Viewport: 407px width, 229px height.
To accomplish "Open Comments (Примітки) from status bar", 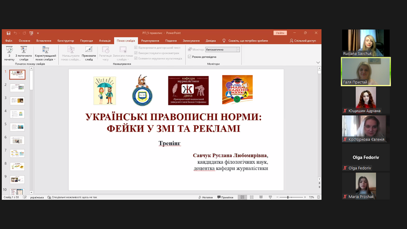I will 225,197.
